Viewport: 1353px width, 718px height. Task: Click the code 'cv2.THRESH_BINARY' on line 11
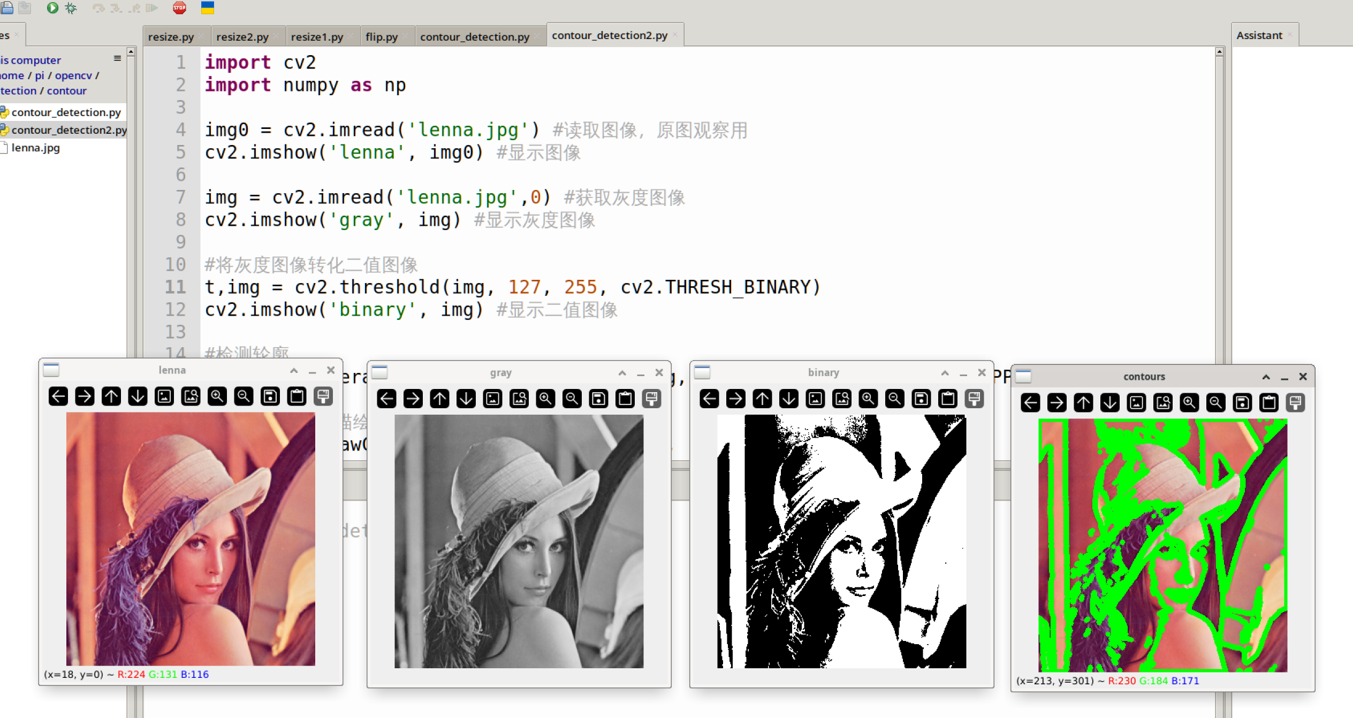[716, 287]
